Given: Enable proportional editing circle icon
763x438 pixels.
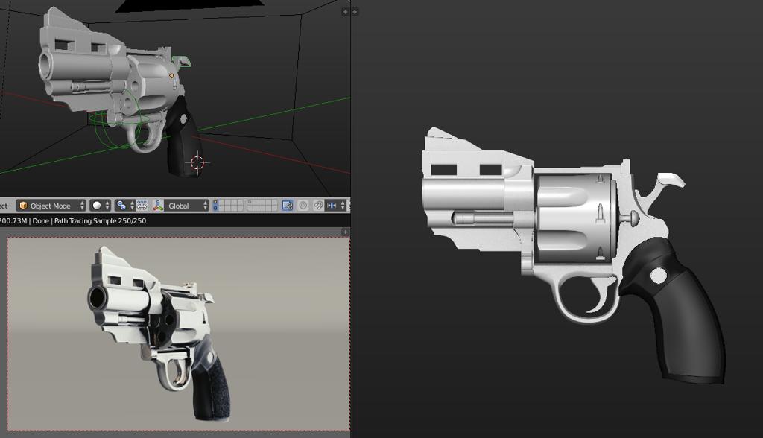Looking at the screenshot, I should [303, 206].
